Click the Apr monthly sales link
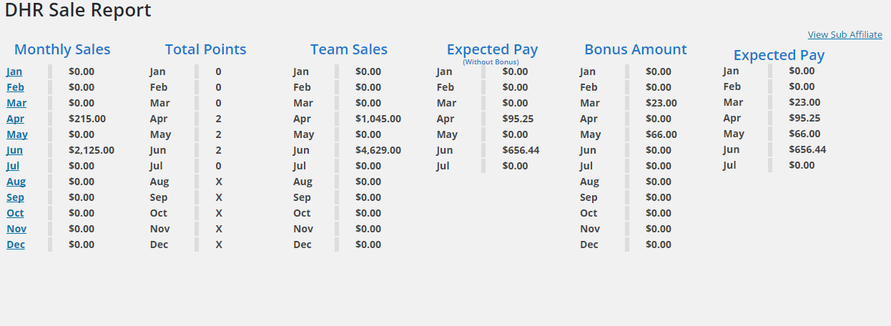This screenshot has height=326, width=891. point(15,119)
